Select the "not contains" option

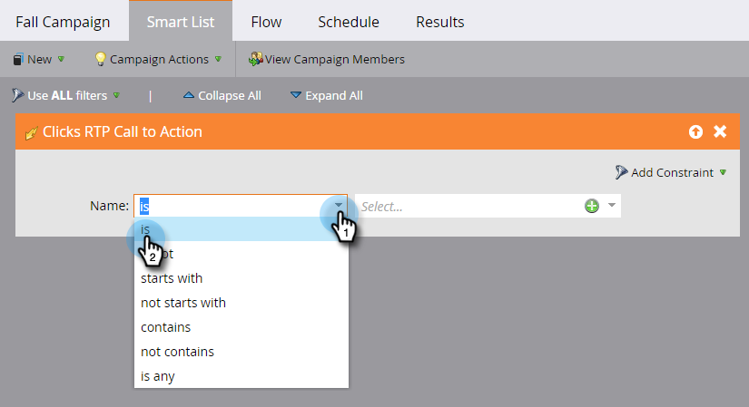[177, 352]
